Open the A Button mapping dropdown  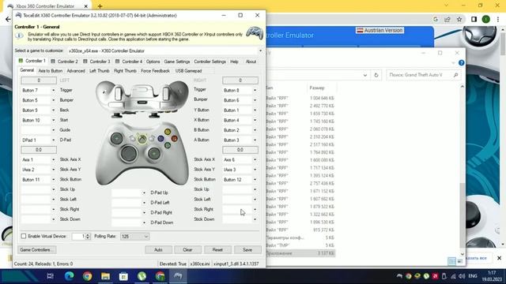(255, 140)
